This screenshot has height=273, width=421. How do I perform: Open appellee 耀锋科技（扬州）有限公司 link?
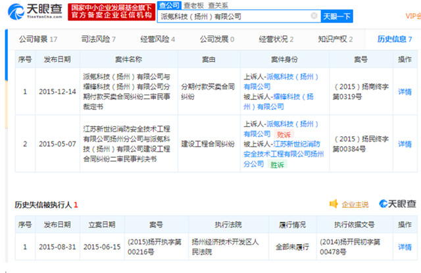click(x=278, y=102)
